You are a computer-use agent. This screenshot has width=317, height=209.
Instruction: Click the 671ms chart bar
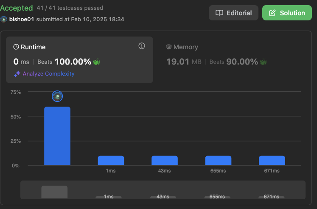point(272,161)
